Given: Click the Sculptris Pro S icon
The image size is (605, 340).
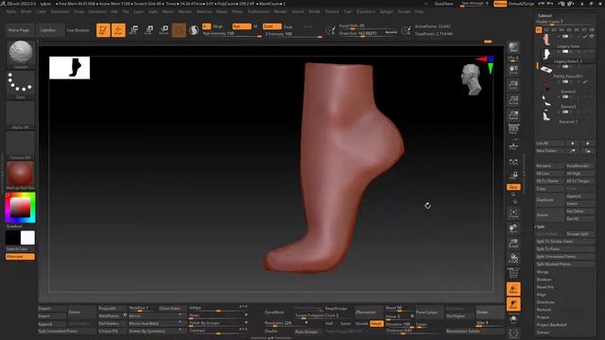Looking at the screenshot, I should (194, 30).
